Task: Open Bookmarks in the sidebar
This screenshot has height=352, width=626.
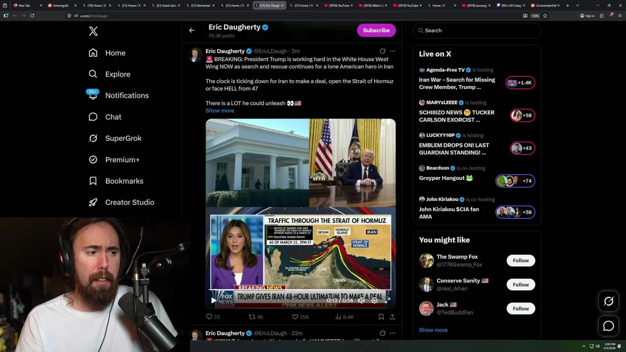Action: pyautogui.click(x=116, y=181)
